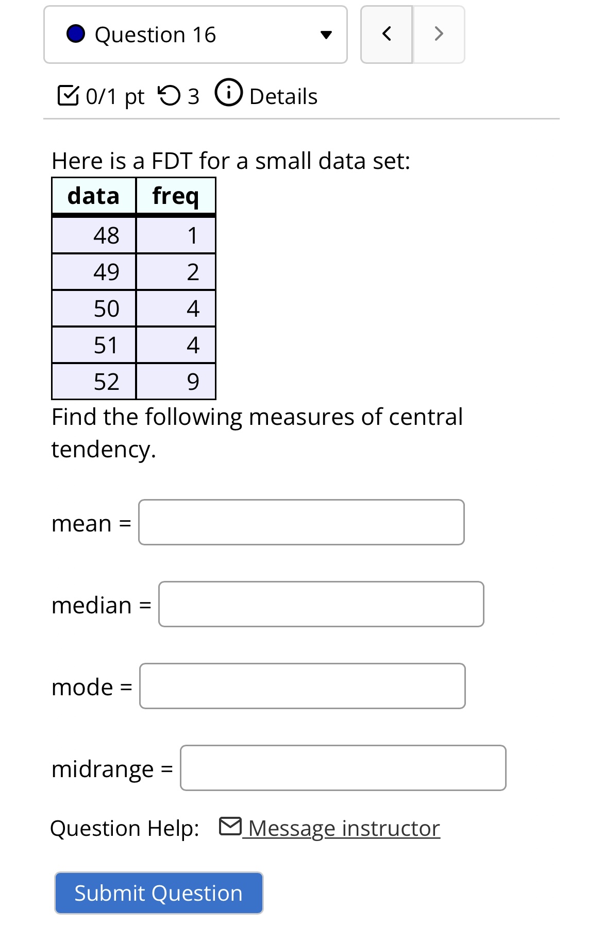Click the circled i before Details

point(229,95)
